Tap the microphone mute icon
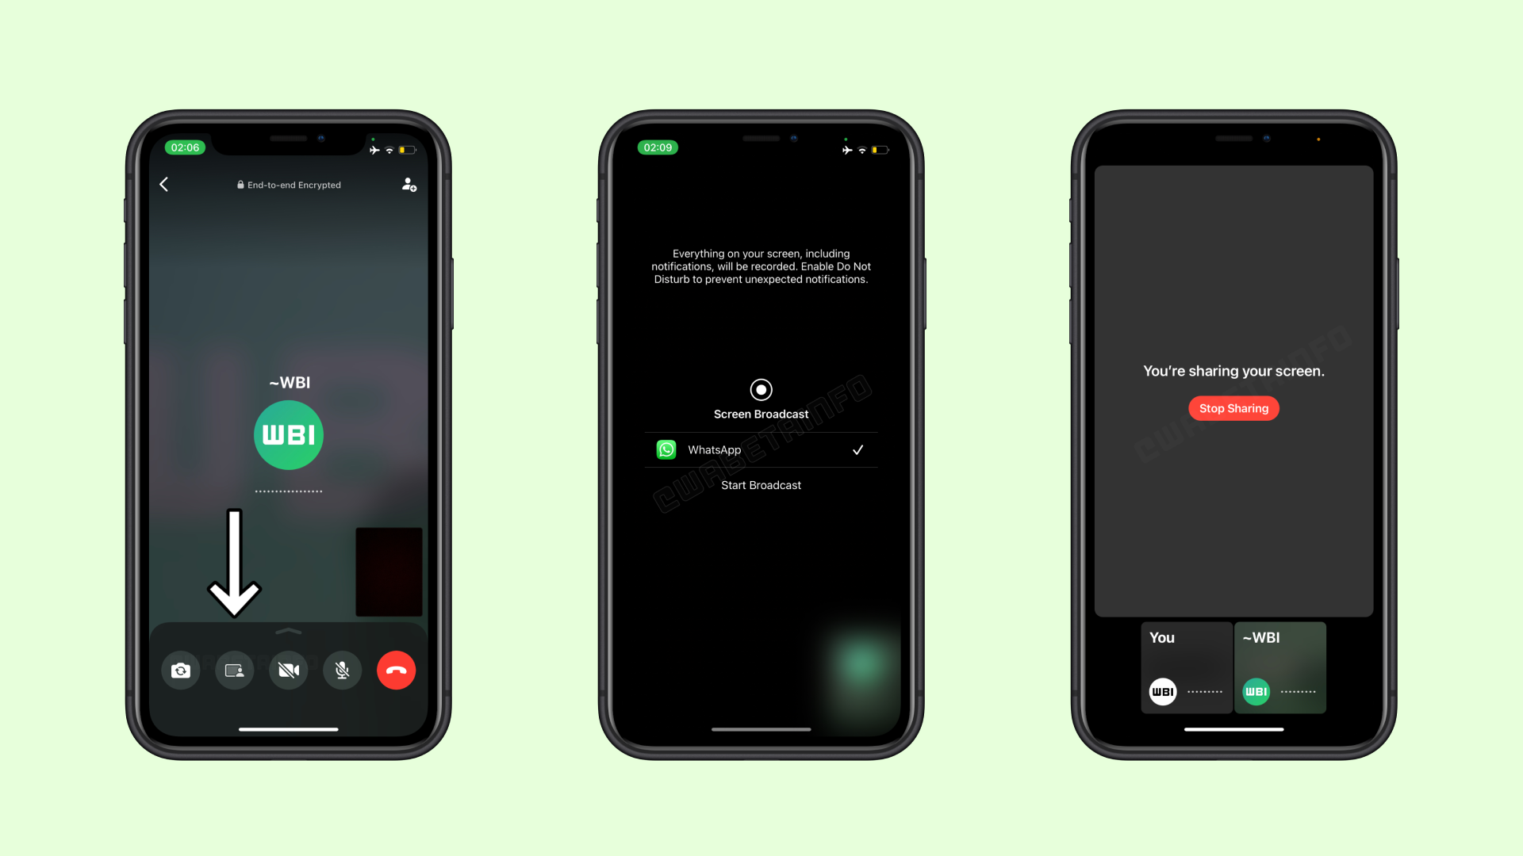Screen dimensions: 1523x856 pyautogui.click(x=341, y=670)
